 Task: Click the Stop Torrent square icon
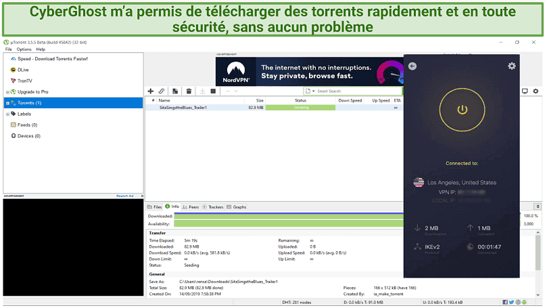[x=213, y=91]
